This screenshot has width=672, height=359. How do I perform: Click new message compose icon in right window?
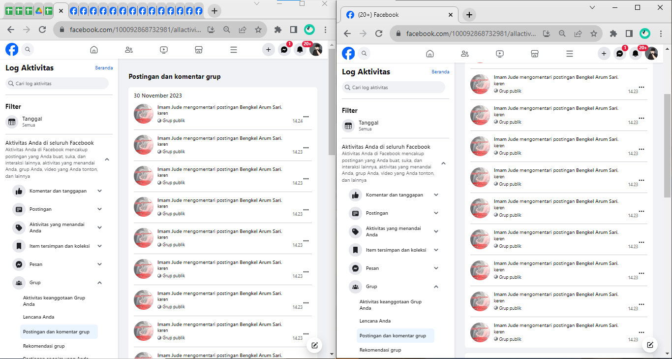650,345
